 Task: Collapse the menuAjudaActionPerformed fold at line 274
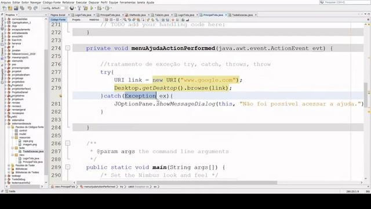pyautogui.click(x=68, y=48)
